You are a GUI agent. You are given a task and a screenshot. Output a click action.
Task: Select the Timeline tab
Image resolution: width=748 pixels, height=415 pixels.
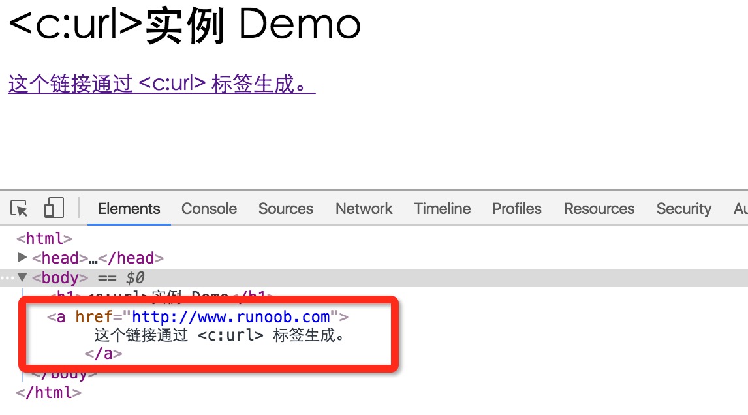click(x=442, y=209)
